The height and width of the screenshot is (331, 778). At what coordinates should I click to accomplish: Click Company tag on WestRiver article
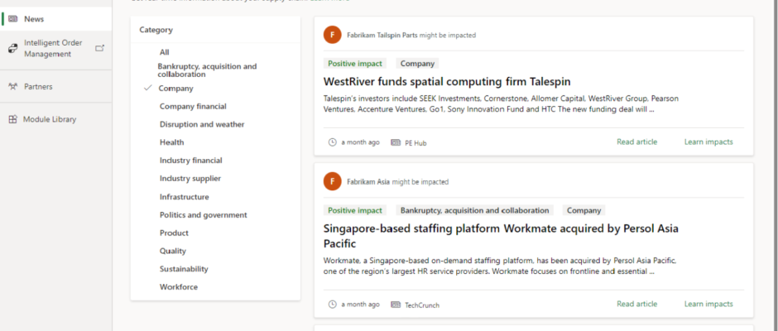[417, 64]
